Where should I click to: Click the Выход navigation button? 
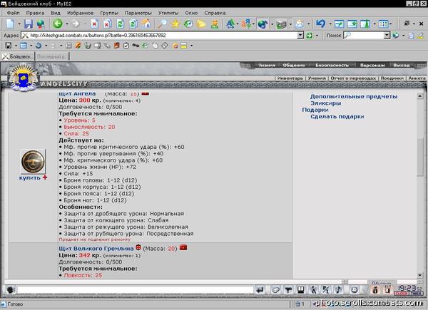401,65
